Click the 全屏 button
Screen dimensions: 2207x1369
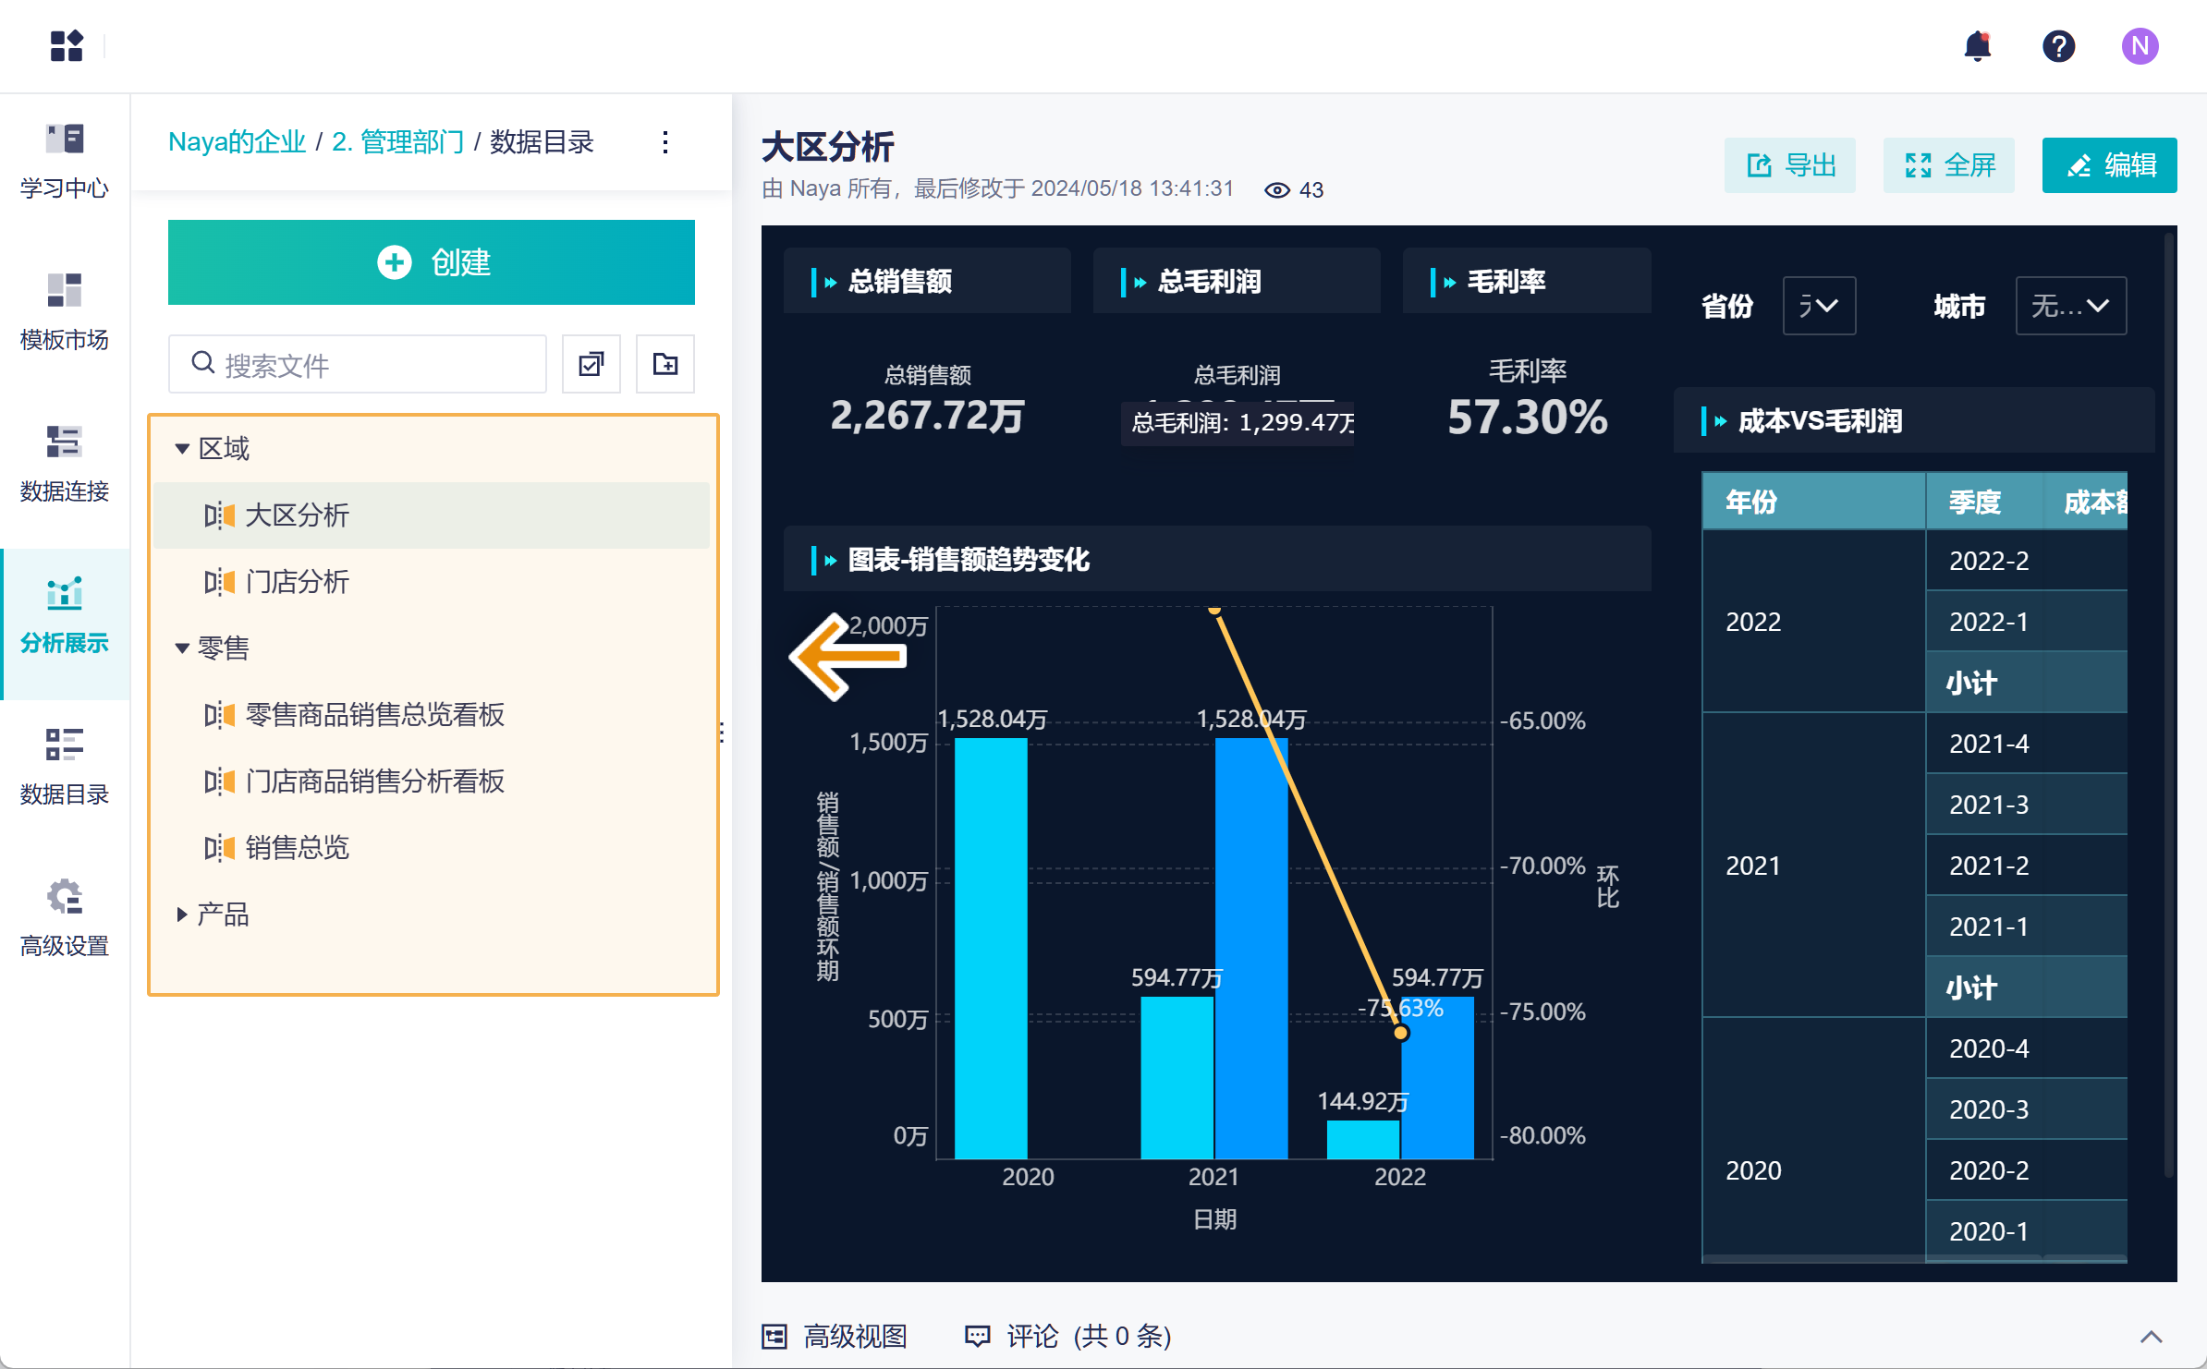pos(1949,165)
